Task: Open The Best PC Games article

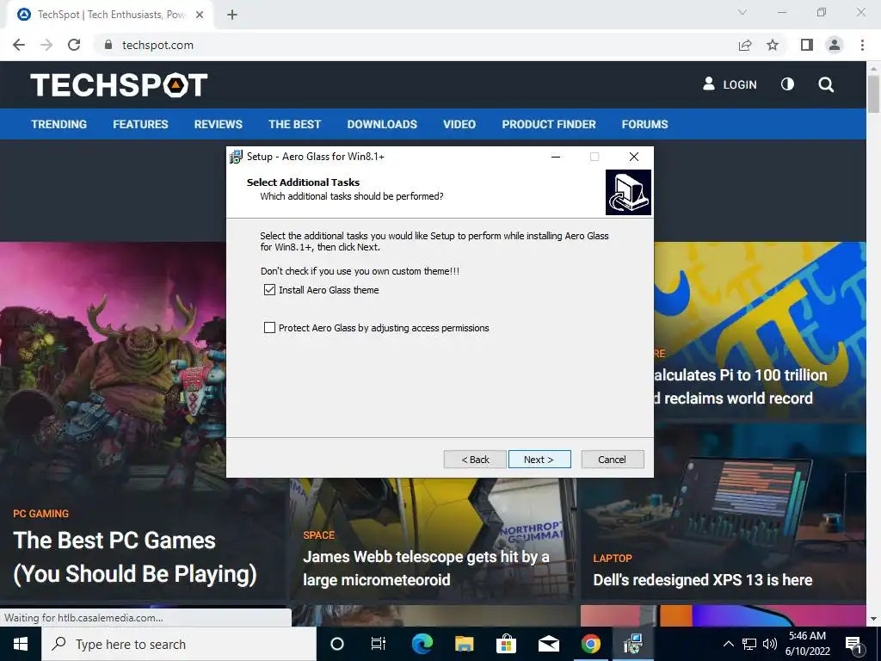Action: pos(135,557)
